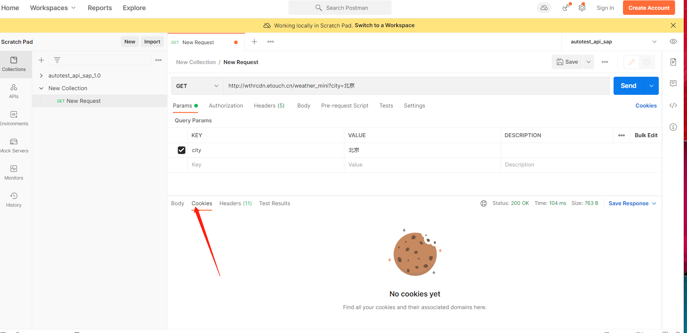Open the Save Response dropdown
Screen dimensions: 687x333
tap(632, 203)
